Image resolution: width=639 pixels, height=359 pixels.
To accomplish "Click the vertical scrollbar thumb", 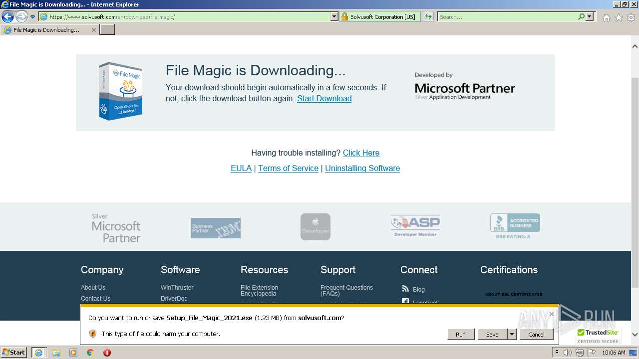I will 635,182.
